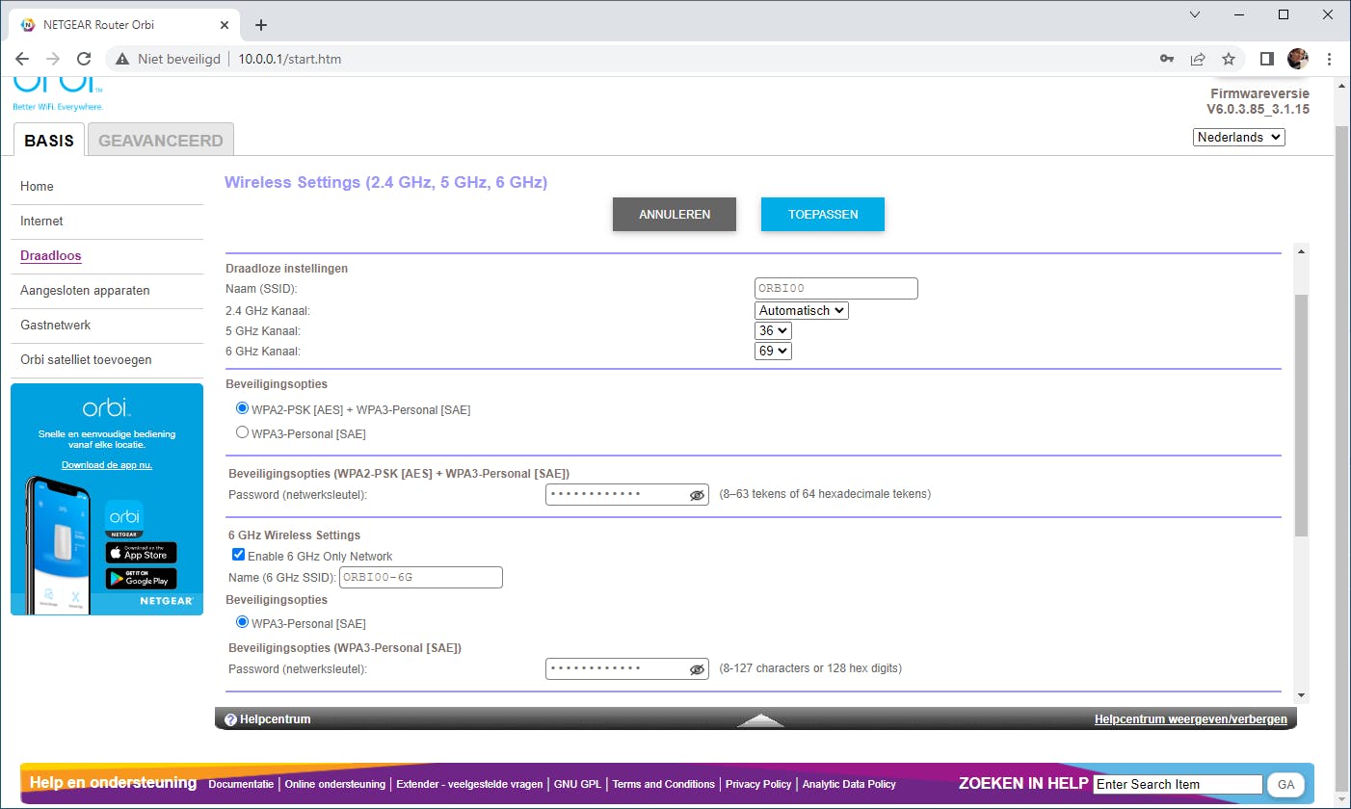Open the 5 GHz channel selector showing 36
Image resolution: width=1351 pixels, height=809 pixels.
pyautogui.click(x=772, y=330)
